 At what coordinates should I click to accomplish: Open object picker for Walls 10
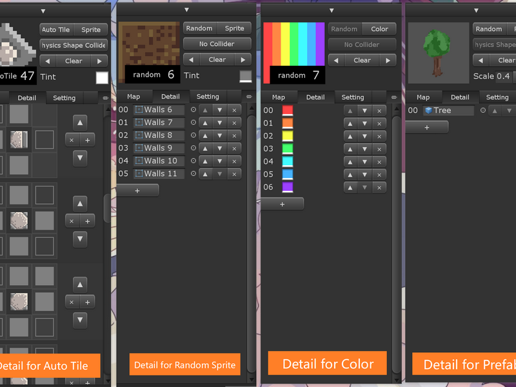tap(193, 161)
